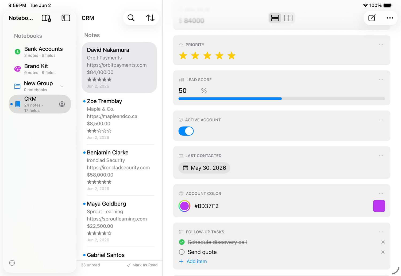Edit hex color #BD37F2 field
Screen dimensions: 401x276
[x=206, y=206]
